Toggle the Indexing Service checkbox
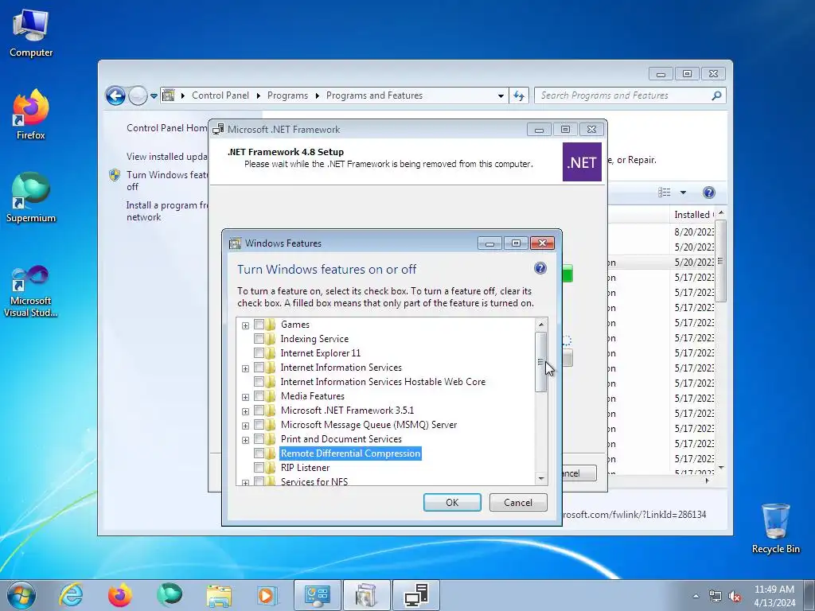The height and width of the screenshot is (611, 815). (x=259, y=339)
